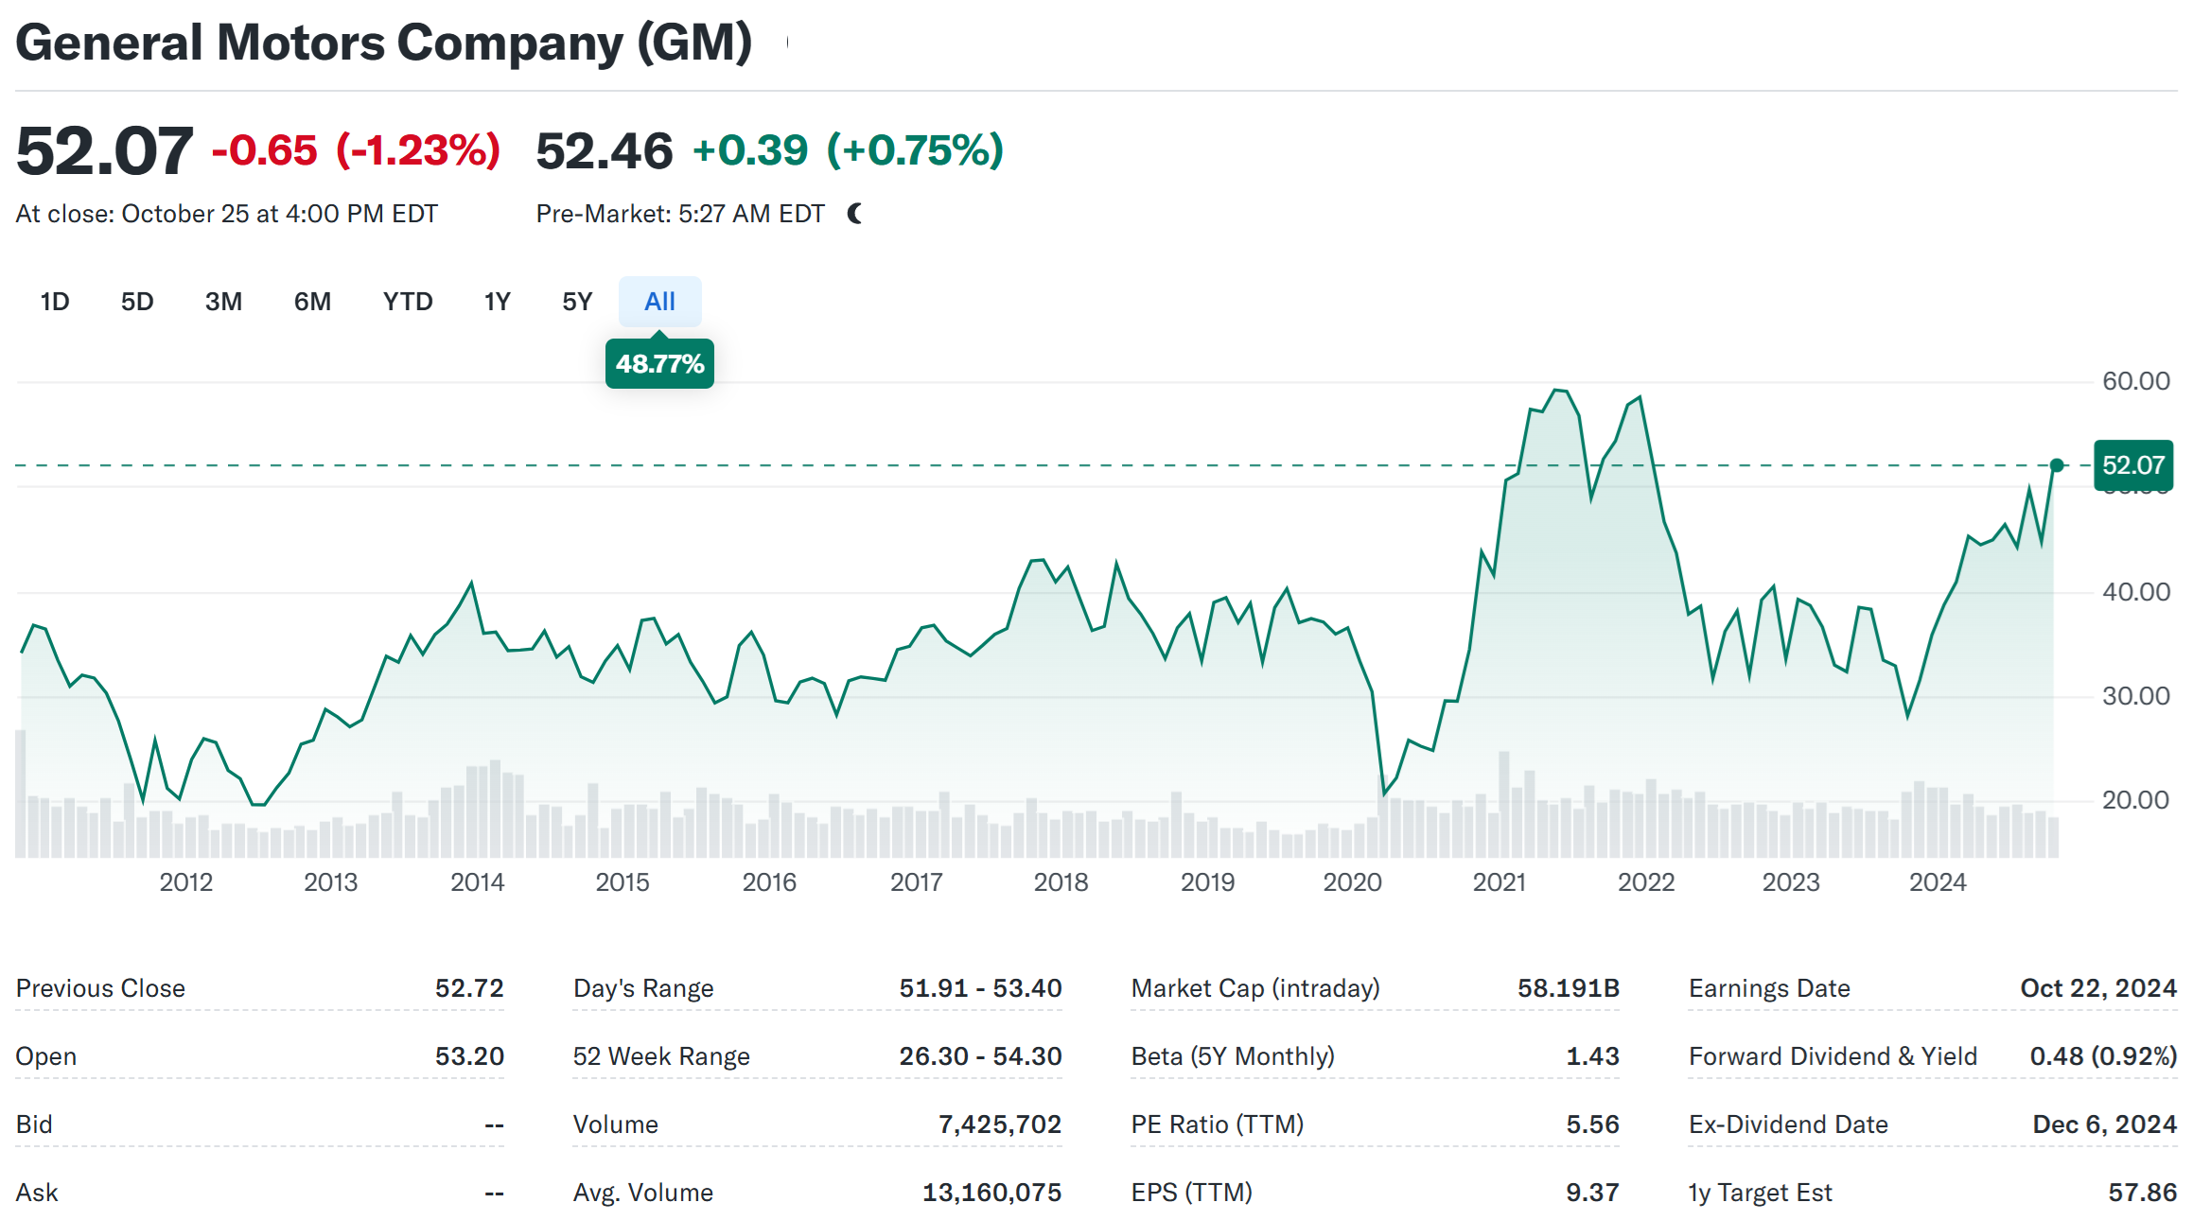This screenshot has height=1220, width=2192.
Task: Click the Avg. Volume label
Action: [x=643, y=1193]
